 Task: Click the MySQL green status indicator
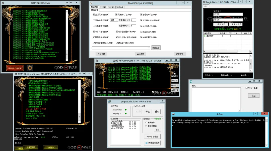click(x=126, y=113)
